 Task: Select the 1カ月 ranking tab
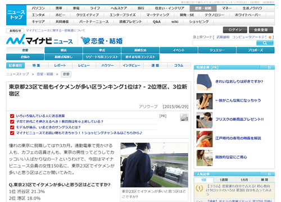(x=244, y=180)
